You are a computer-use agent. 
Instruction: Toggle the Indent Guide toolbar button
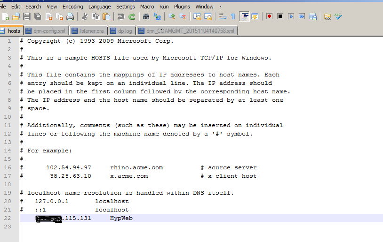pos(244,17)
